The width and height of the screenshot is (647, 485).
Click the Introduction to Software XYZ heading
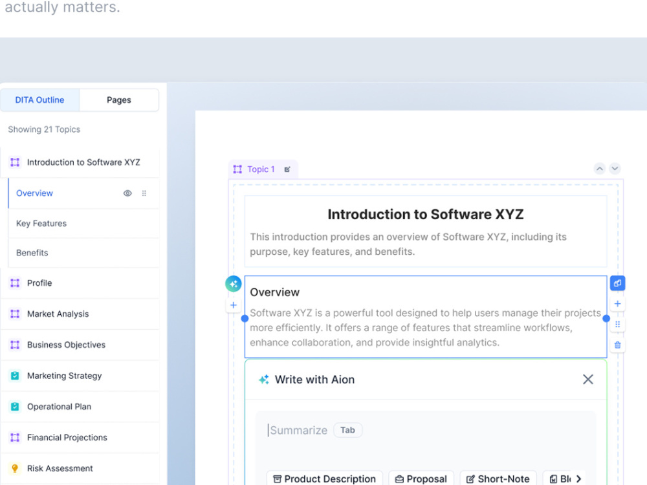pos(426,215)
